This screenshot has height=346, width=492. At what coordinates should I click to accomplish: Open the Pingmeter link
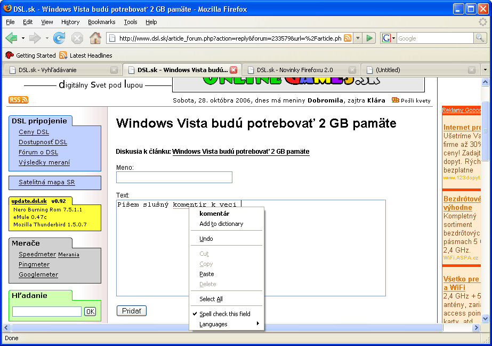(x=34, y=264)
